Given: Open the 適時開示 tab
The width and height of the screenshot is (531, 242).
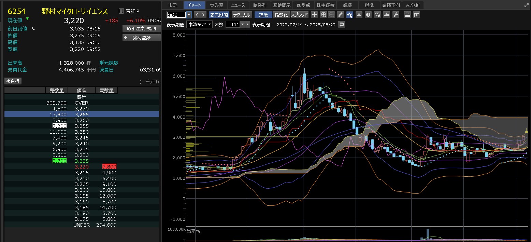Looking at the screenshot, I should pyautogui.click(x=282, y=5).
